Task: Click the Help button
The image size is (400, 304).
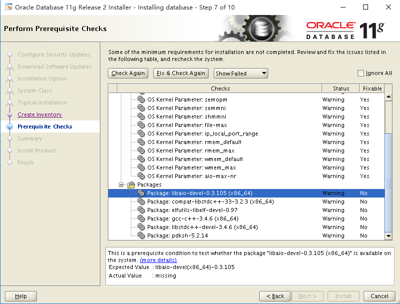Action: [21, 296]
